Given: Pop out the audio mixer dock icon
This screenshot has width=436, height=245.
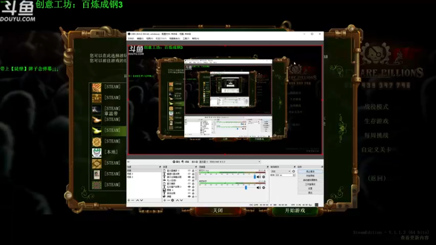Looking at the screenshot, I should pyautogui.click(x=268, y=167).
